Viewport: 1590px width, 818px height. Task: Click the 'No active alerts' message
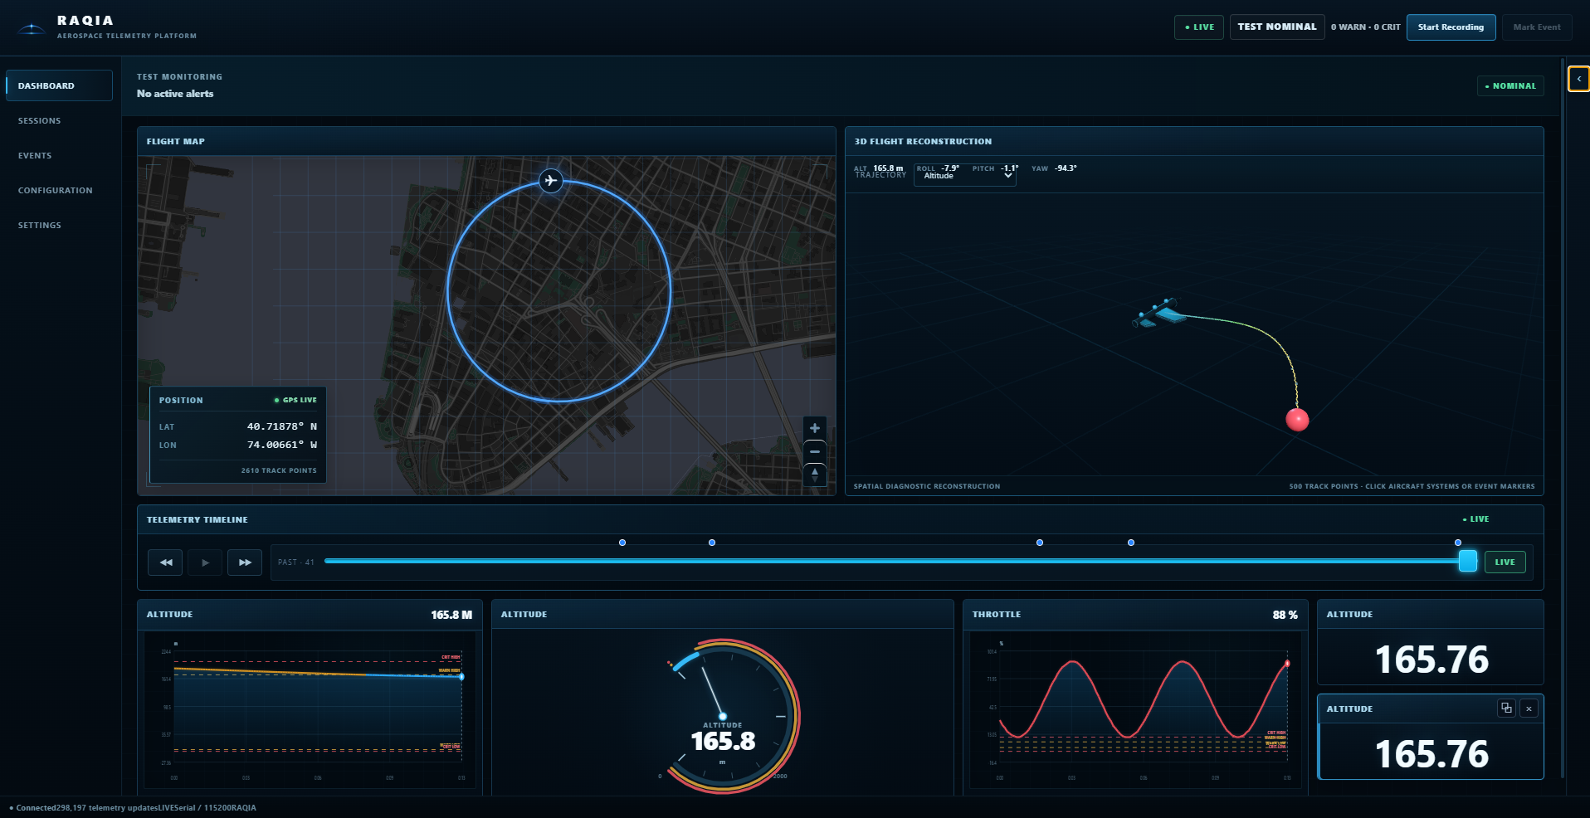pos(175,94)
